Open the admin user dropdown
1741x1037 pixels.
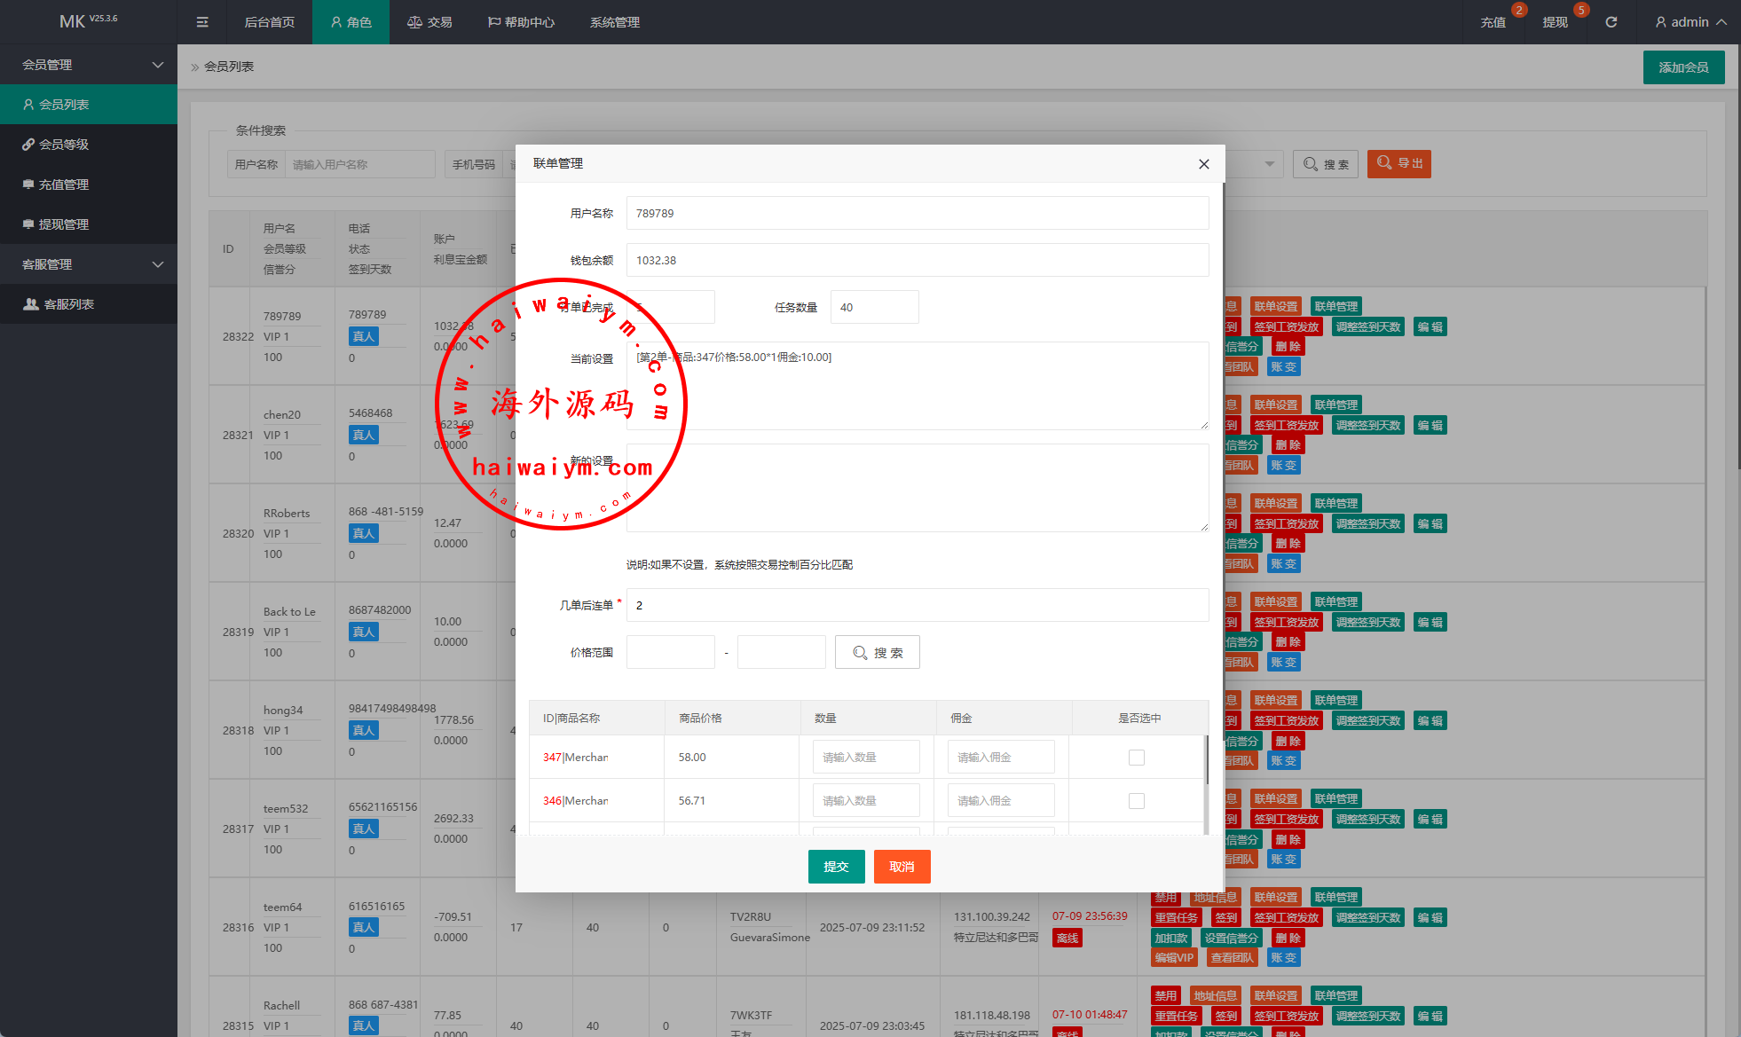1690,22
